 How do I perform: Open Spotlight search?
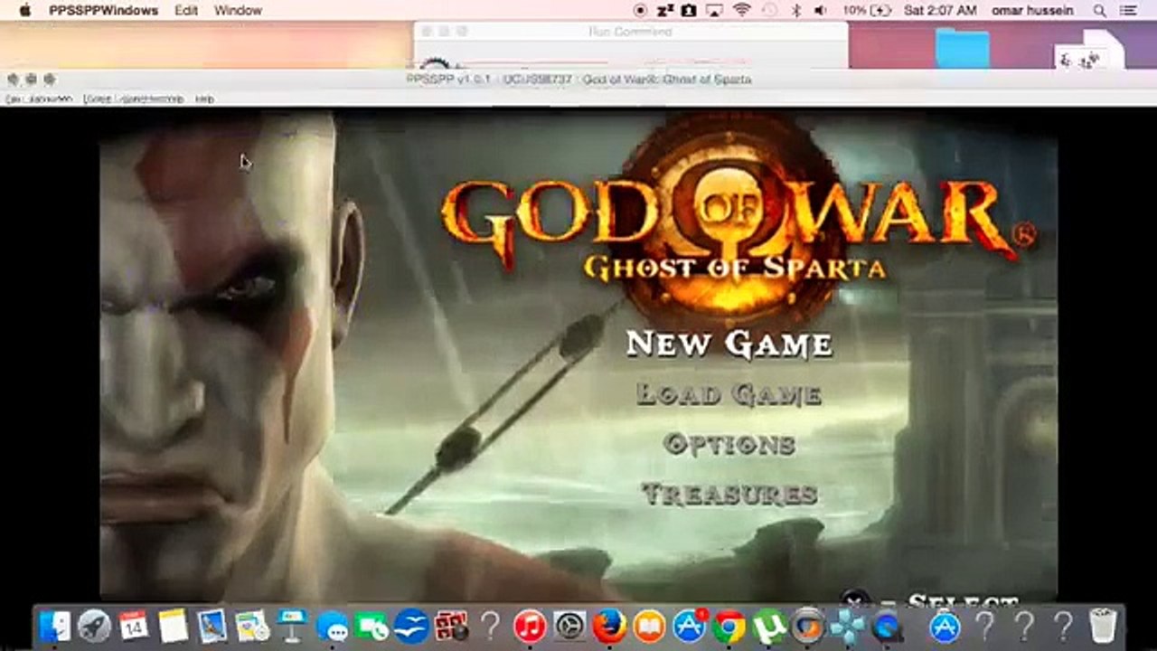pyautogui.click(x=1100, y=11)
